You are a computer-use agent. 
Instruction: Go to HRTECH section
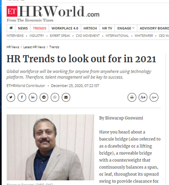tap(90, 28)
